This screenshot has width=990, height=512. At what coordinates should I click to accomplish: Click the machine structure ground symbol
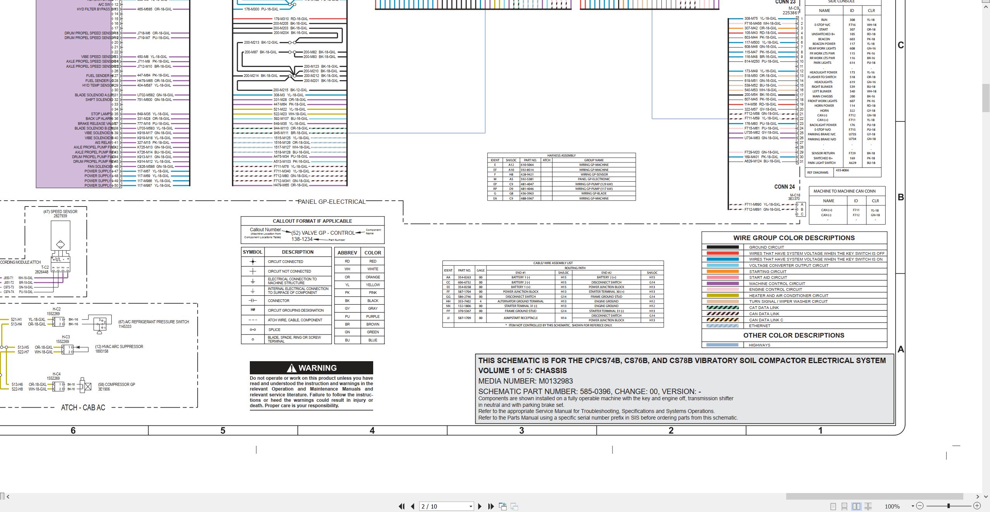click(x=253, y=281)
